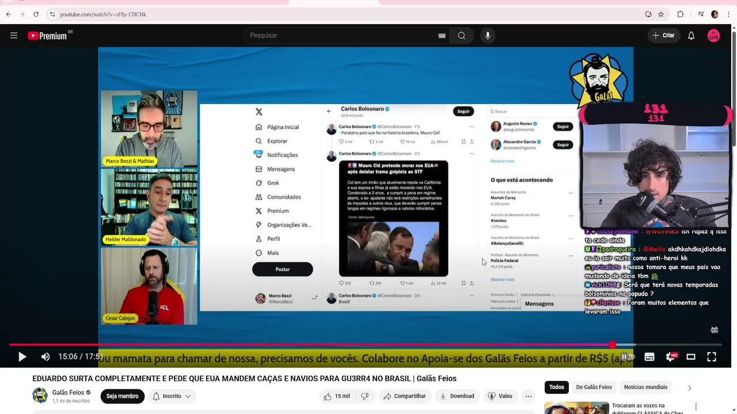Open media controls icon in browser toolbar
Viewport: 737px width, 414px height.
701,14
